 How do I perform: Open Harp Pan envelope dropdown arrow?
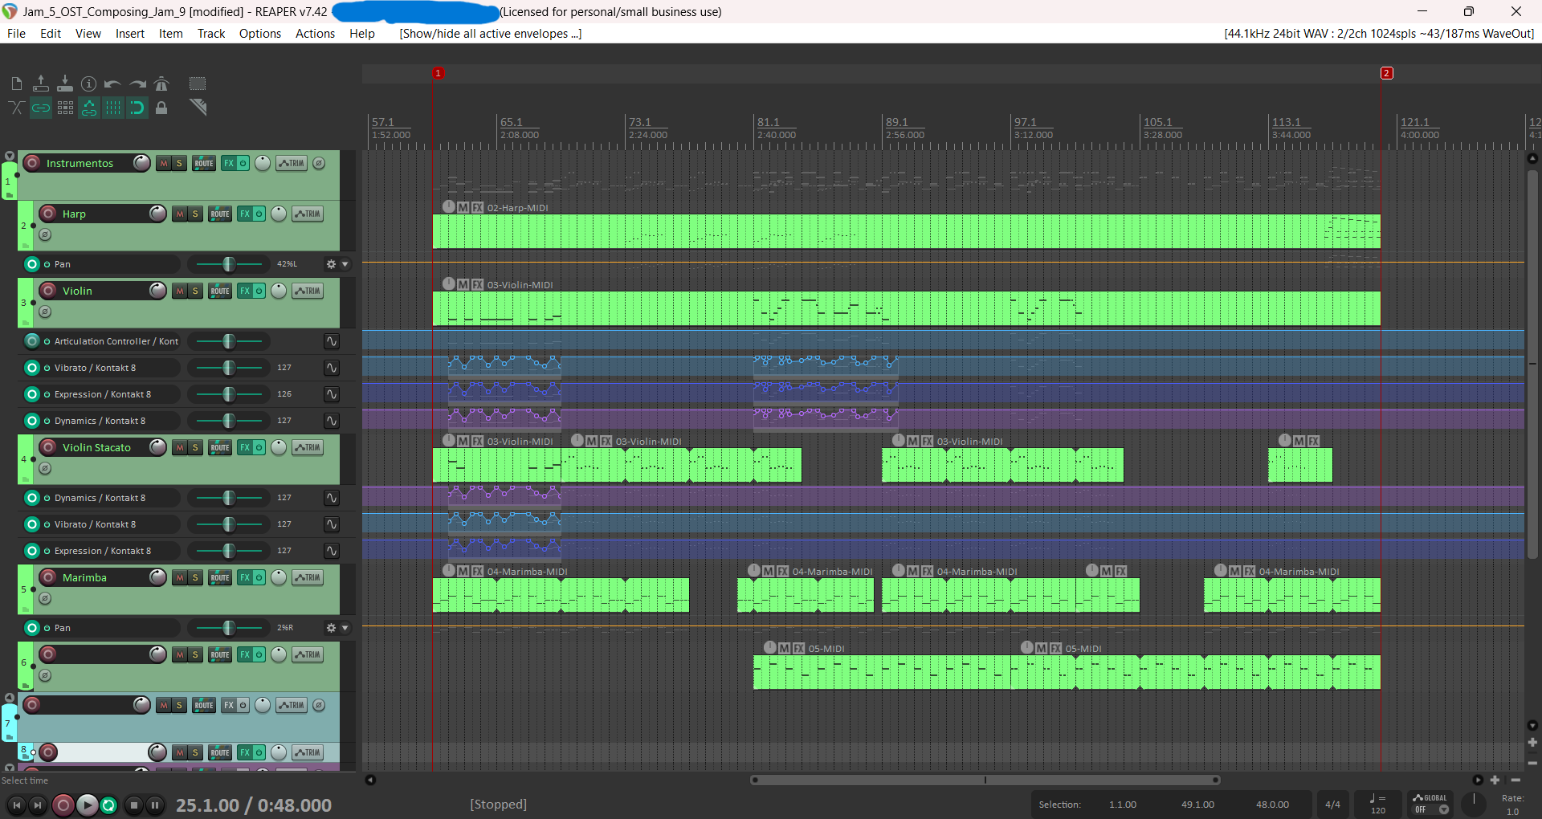[345, 264]
